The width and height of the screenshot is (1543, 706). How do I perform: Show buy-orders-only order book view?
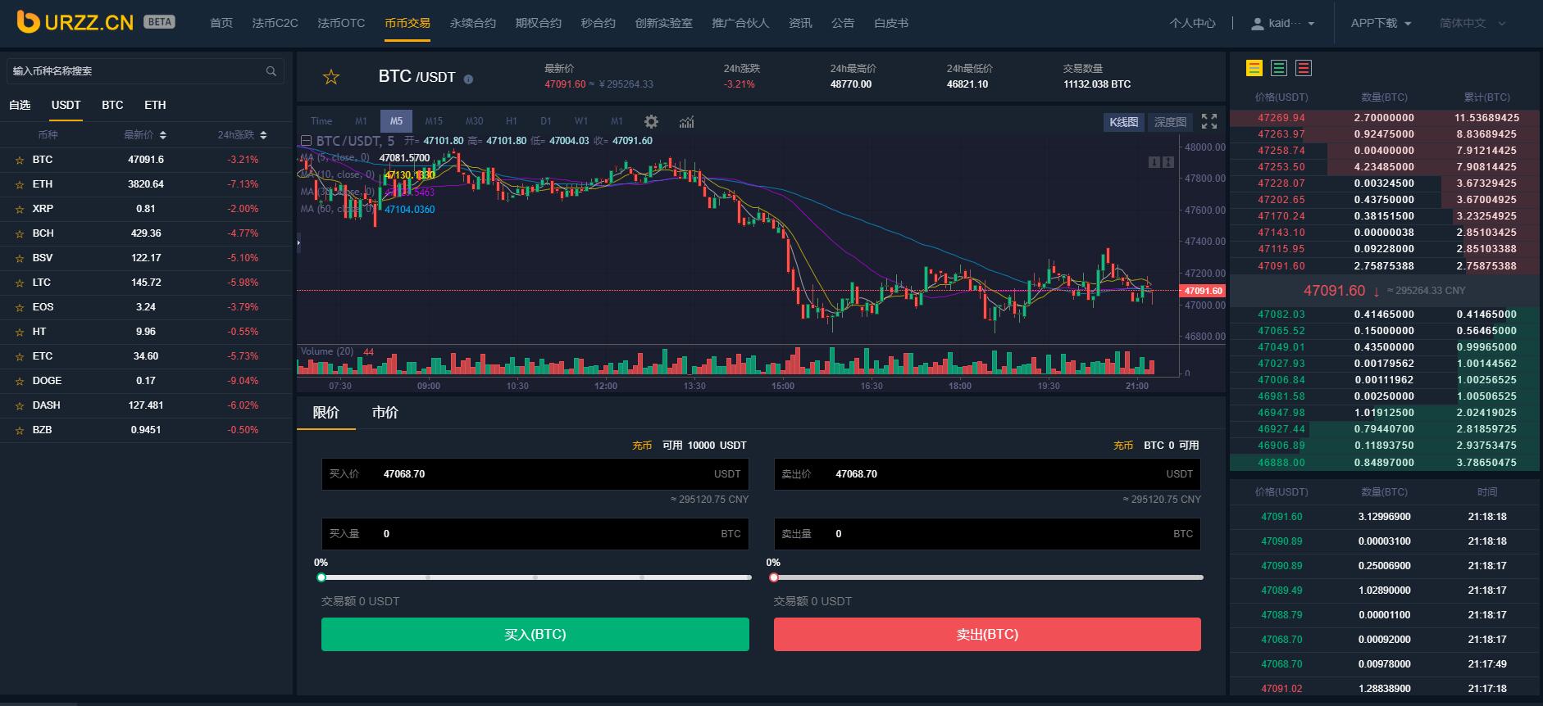tap(1279, 69)
